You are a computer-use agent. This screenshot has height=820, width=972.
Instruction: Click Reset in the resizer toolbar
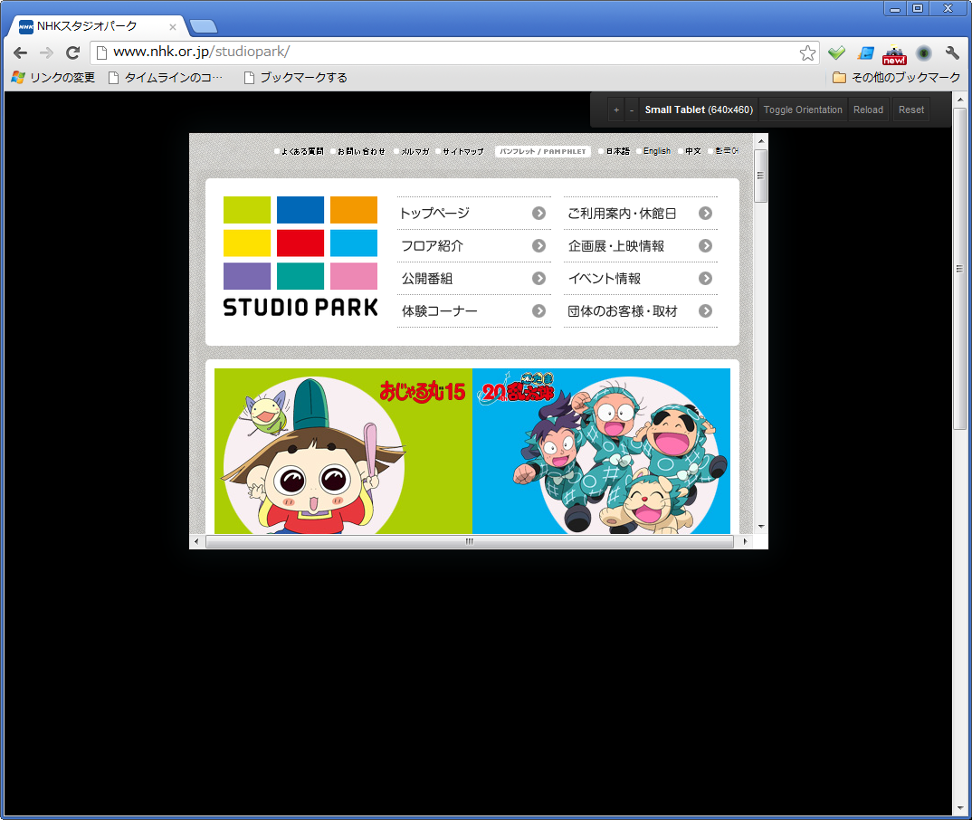pyautogui.click(x=911, y=110)
